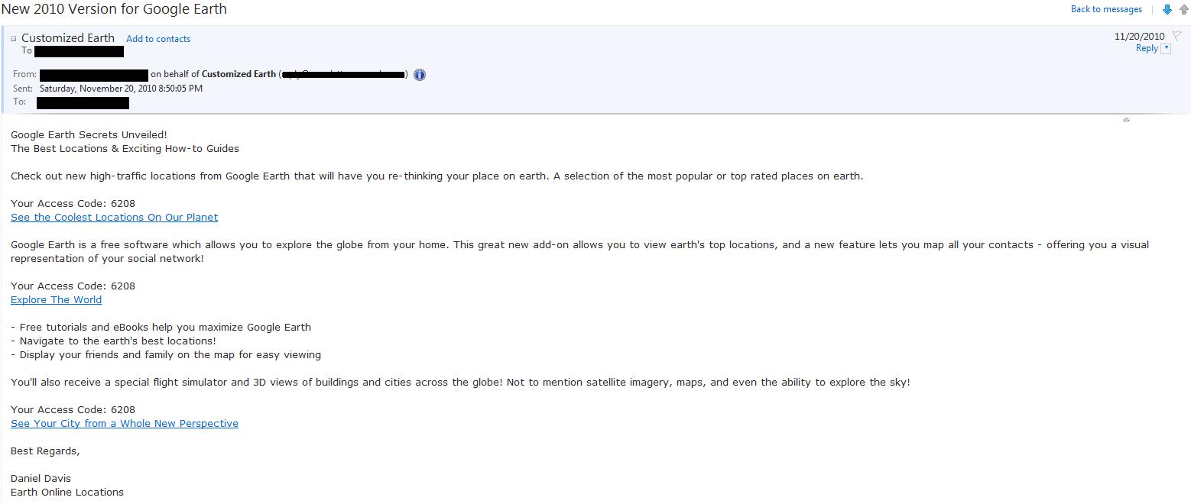Viewport: 1191px width, 504px height.
Task: Follow the Explore The World link
Action: (56, 300)
